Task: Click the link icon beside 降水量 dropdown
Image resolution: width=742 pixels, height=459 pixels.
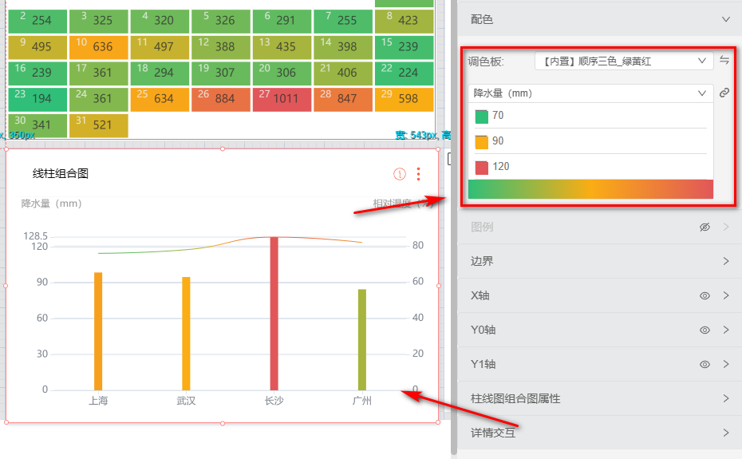Action: [724, 93]
